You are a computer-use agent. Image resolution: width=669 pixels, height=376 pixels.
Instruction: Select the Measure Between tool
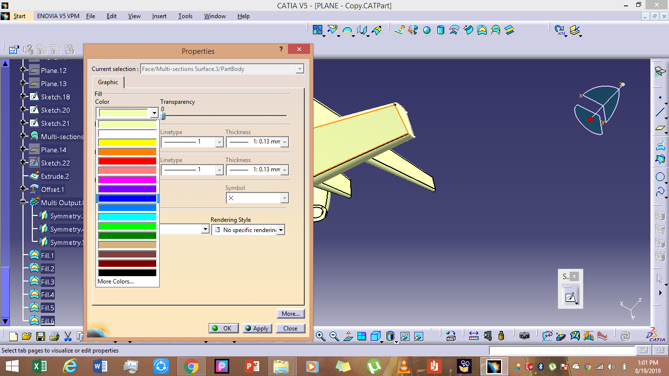474,336
